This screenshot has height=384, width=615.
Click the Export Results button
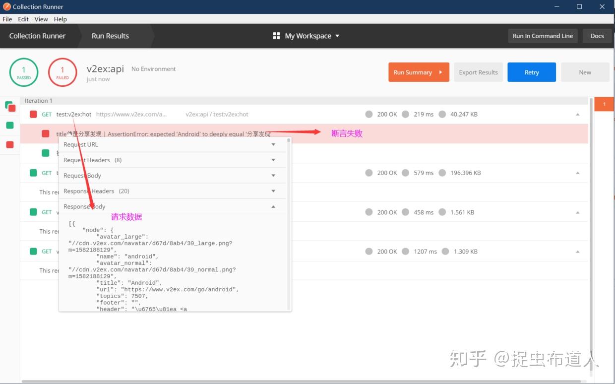point(478,72)
